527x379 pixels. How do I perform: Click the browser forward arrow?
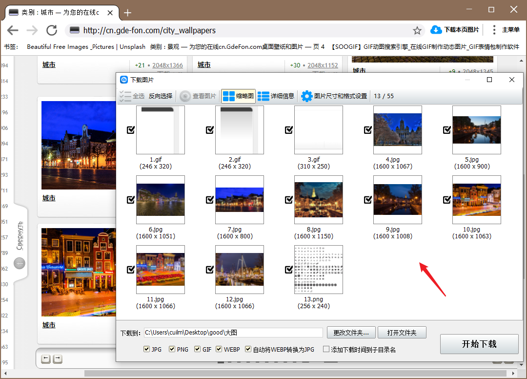[32, 30]
